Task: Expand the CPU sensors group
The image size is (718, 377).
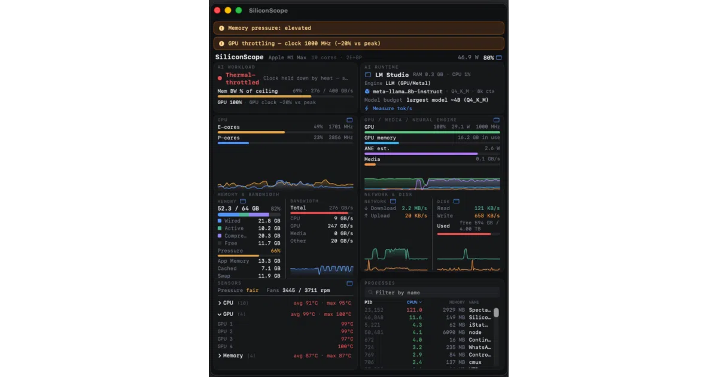Action: tap(220, 303)
